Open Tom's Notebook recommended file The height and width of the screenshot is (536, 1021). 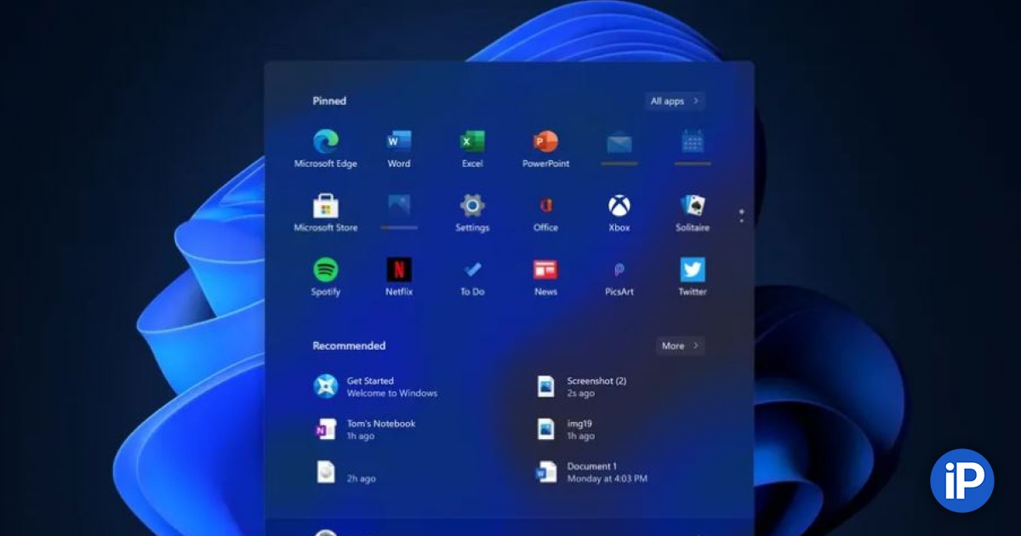[x=365, y=430]
